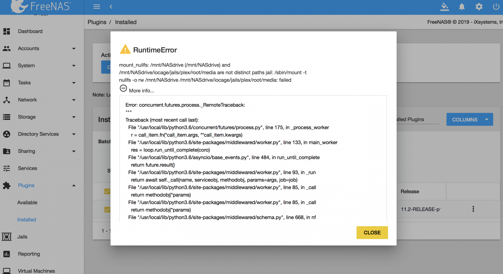Open the alerts bell icon

pyautogui.click(x=462, y=7)
